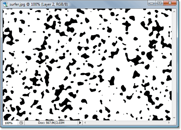181x130 pixels.
Task: Click the vertical scrollbar down arrow
Action: point(174,118)
